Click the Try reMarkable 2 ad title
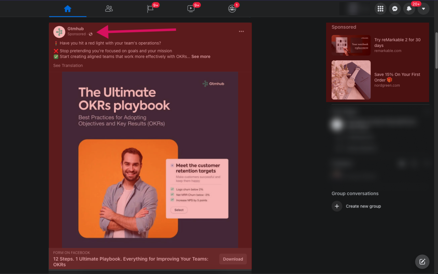 [397, 42]
